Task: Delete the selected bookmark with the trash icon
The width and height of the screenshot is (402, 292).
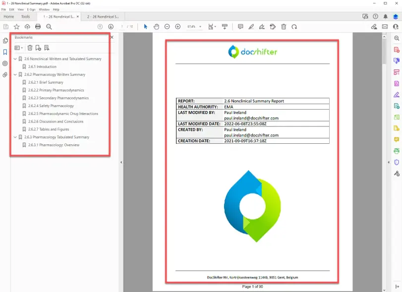Action: pos(30,48)
